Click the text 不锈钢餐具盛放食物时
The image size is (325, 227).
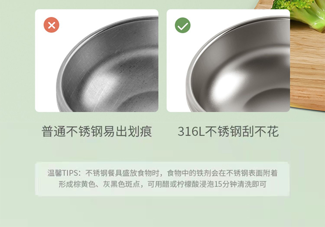pos(123,173)
